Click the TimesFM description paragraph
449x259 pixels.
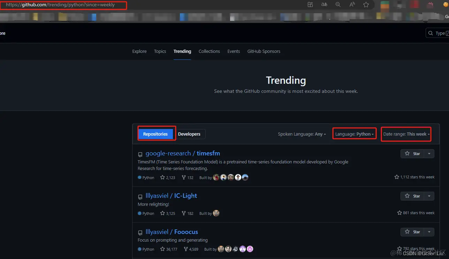coord(243,165)
